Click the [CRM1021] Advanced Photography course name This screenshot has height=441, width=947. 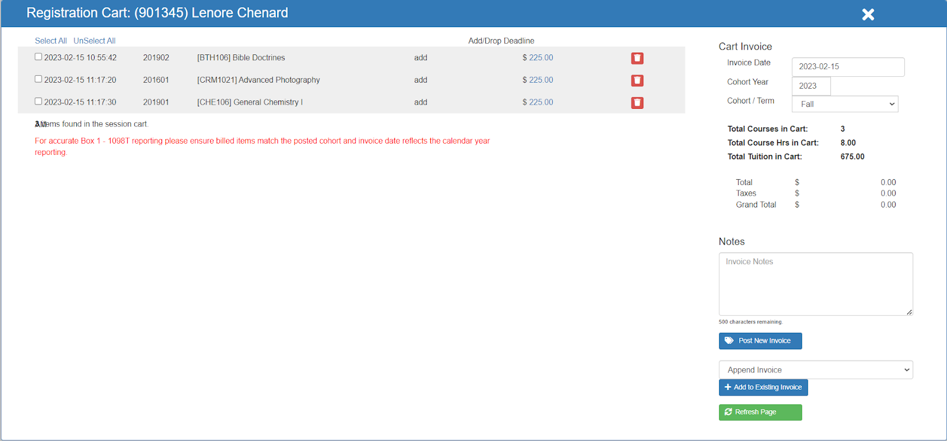[x=259, y=80]
